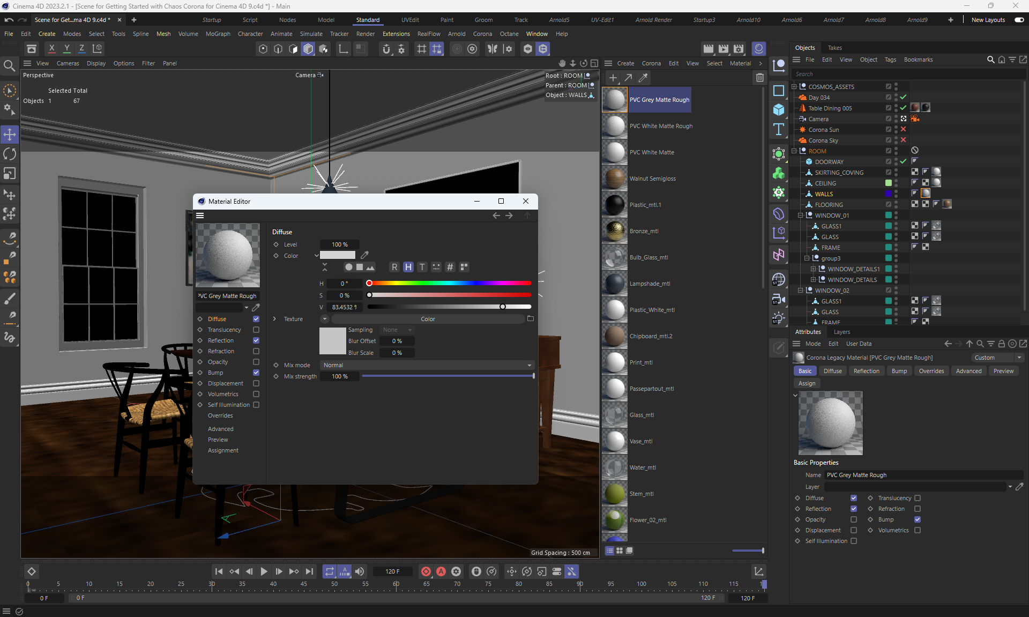Screen dimensions: 1029x617
Task: Click the Play Forwards button
Action: tap(264, 571)
